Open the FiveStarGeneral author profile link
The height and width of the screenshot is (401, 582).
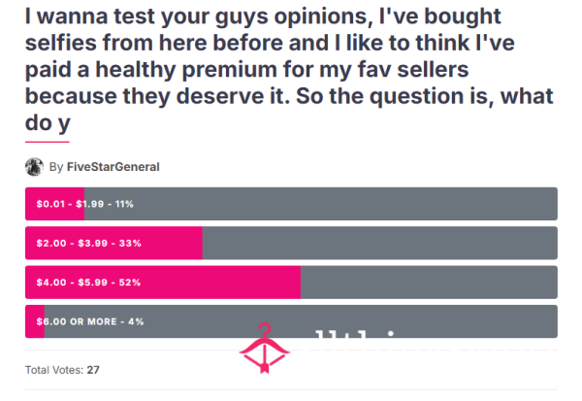(113, 167)
